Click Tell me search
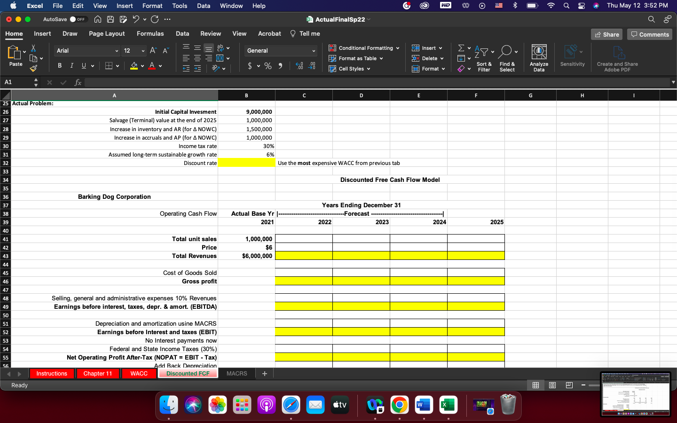This screenshot has height=423, width=677. tap(305, 33)
